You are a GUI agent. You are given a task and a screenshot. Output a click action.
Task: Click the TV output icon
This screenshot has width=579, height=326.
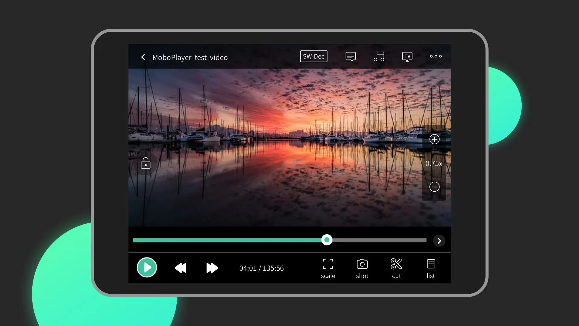click(407, 56)
